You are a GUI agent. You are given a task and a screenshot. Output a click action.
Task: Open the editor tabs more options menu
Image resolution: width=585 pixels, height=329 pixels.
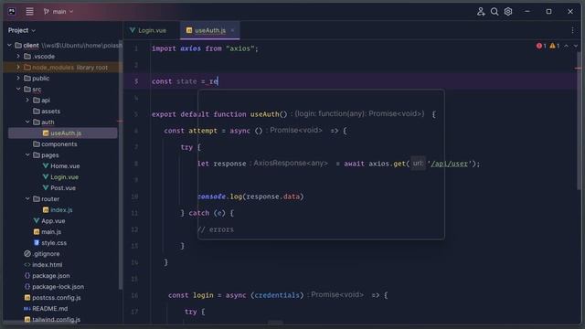pos(573,30)
